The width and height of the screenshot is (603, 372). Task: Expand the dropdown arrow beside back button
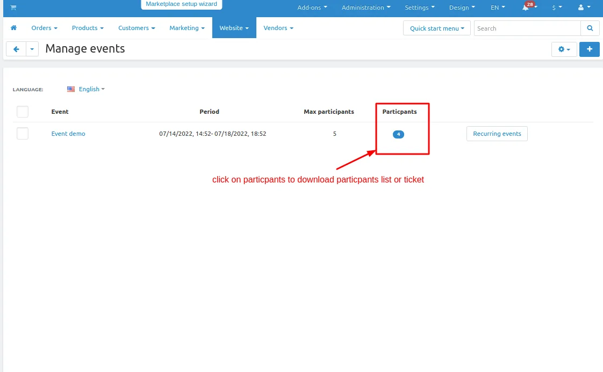pyautogui.click(x=32, y=49)
